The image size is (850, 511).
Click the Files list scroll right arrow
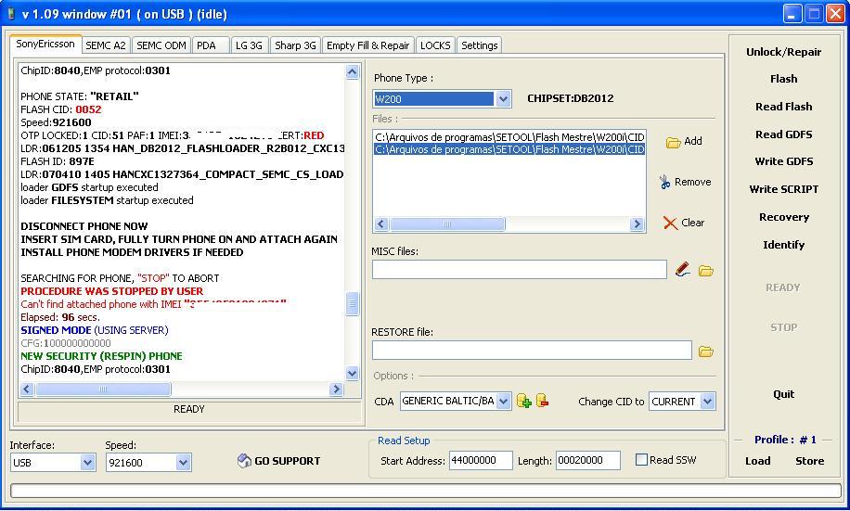pos(637,224)
